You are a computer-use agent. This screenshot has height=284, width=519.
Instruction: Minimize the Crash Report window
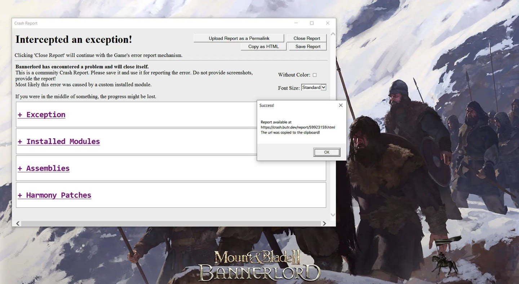click(296, 23)
